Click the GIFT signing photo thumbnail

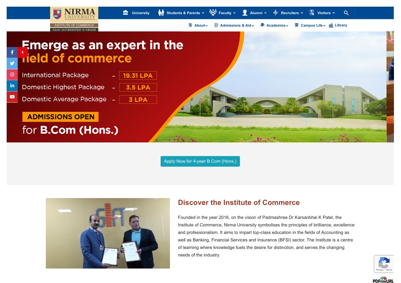tap(108, 233)
